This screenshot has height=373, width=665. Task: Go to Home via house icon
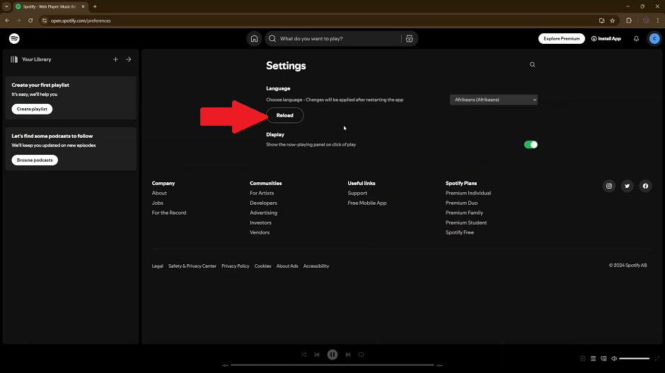click(x=254, y=39)
